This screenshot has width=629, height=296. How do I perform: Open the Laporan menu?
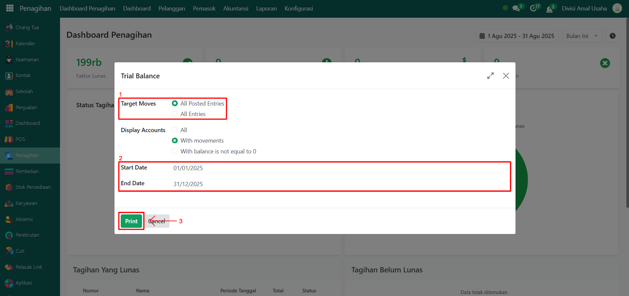point(266,9)
